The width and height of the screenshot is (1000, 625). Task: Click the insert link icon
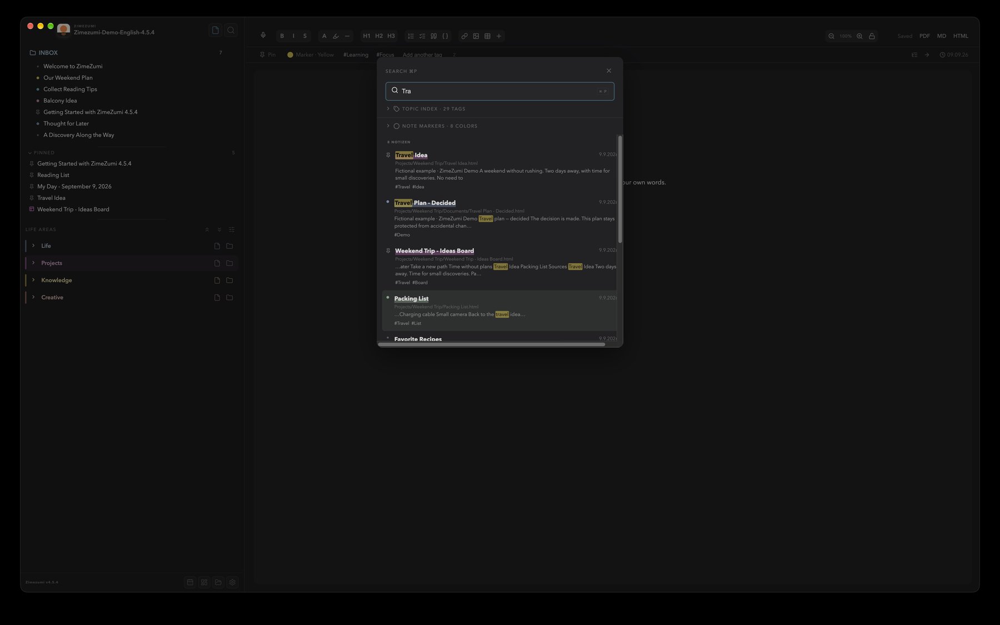[464, 36]
